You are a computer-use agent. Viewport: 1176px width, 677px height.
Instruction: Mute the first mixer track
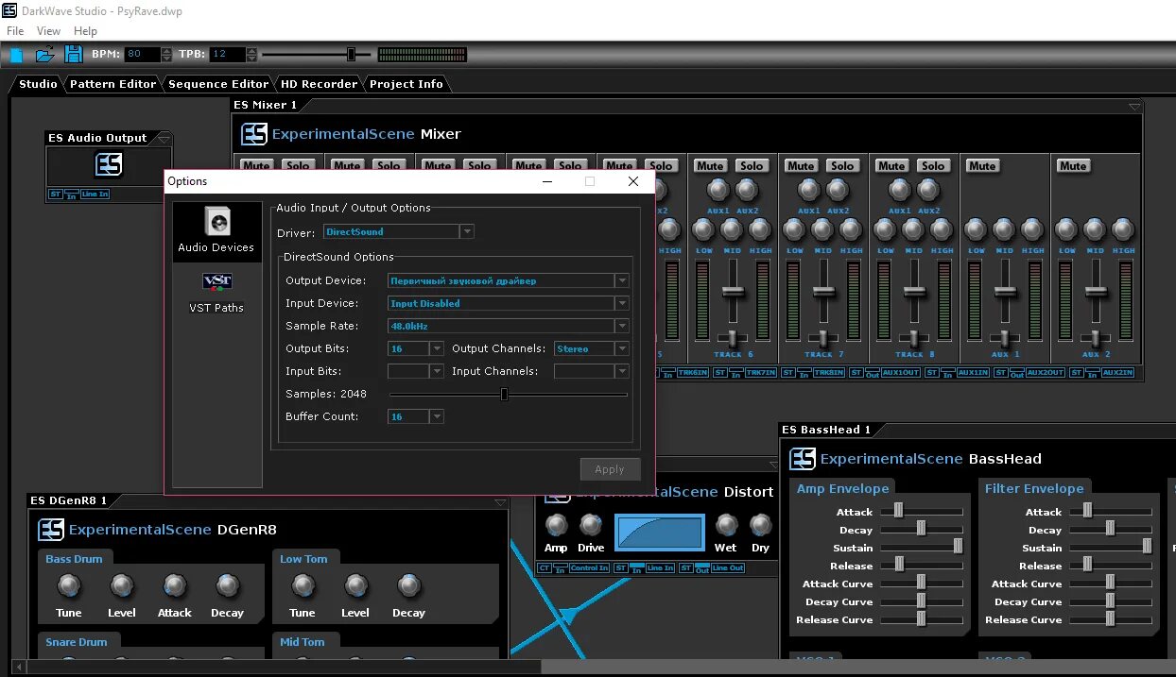[255, 165]
